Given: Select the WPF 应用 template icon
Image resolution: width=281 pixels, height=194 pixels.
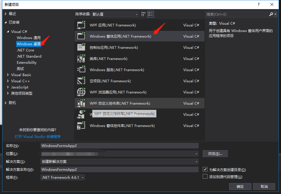Looking at the screenshot, I should tap(81, 25).
